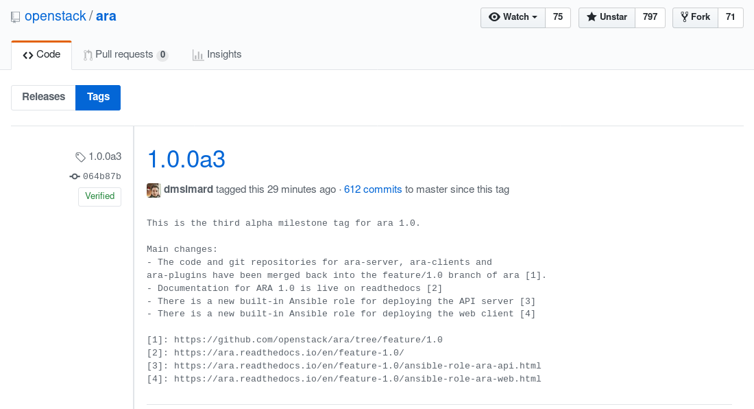The height and width of the screenshot is (409, 754).
Task: View the 797 stargazers count
Action: pyautogui.click(x=650, y=18)
